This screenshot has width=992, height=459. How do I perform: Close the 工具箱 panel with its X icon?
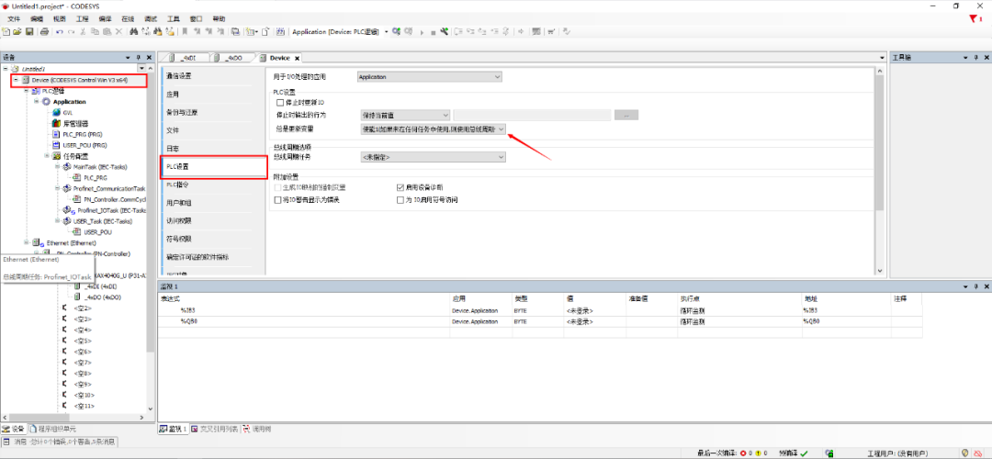[985, 57]
